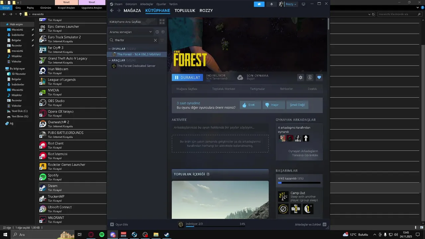Click download progress bar at bottom

click(215, 227)
